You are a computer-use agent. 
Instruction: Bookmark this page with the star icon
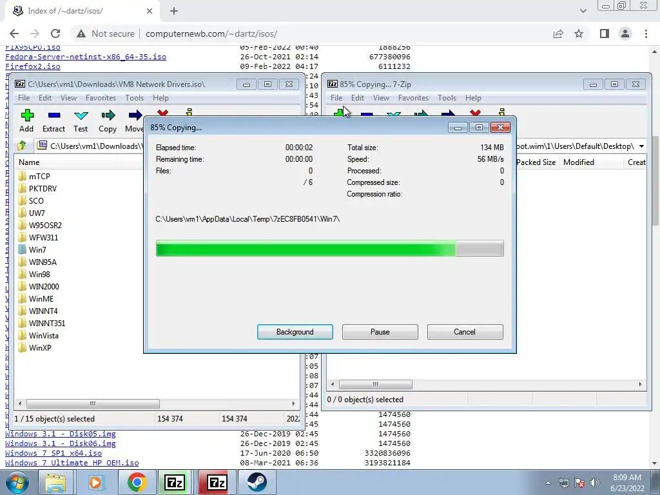coord(579,34)
